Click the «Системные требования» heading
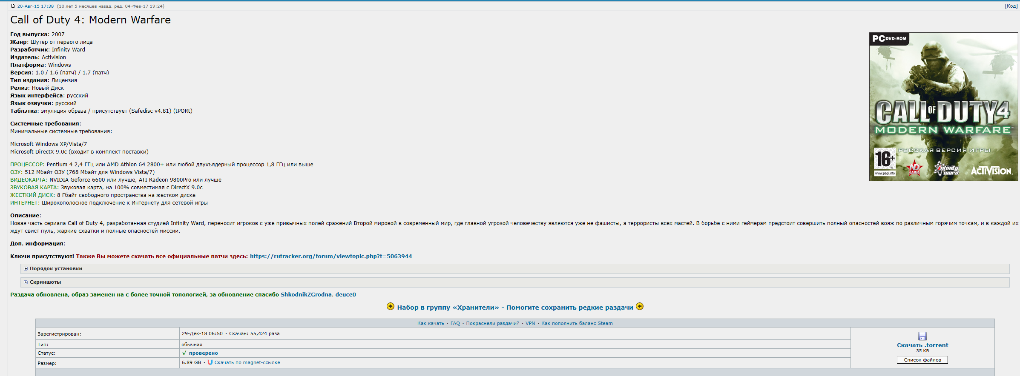1020x376 pixels. click(46, 124)
